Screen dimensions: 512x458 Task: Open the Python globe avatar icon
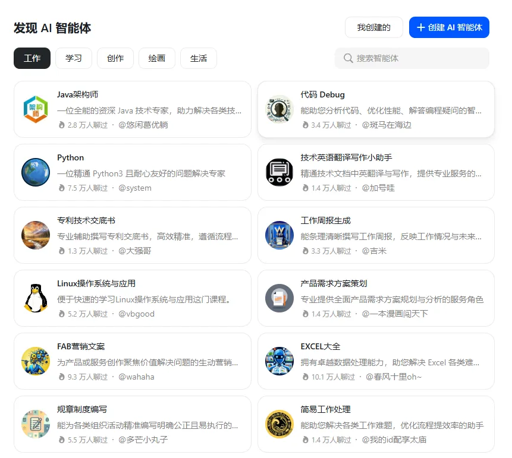click(x=36, y=172)
